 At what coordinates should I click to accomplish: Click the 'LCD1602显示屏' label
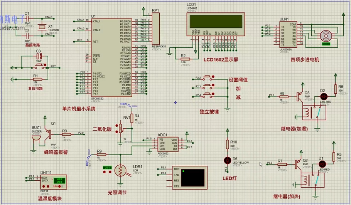221,60
